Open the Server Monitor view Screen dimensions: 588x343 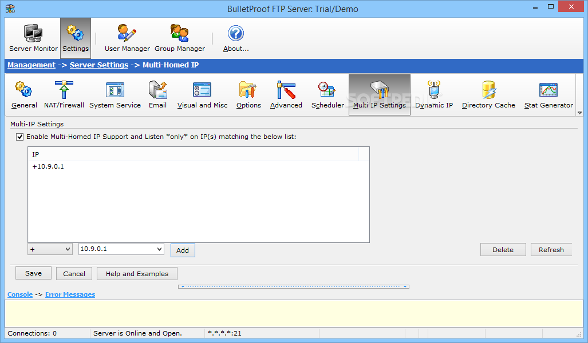pos(33,38)
